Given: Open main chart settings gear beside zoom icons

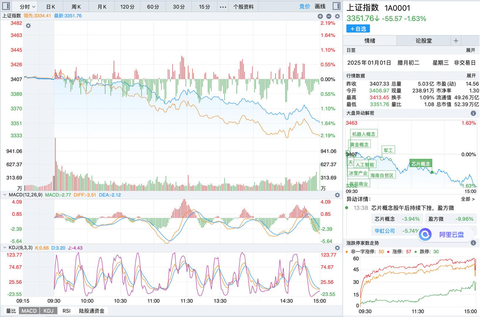Looking at the screenshot, I should 337,16.
